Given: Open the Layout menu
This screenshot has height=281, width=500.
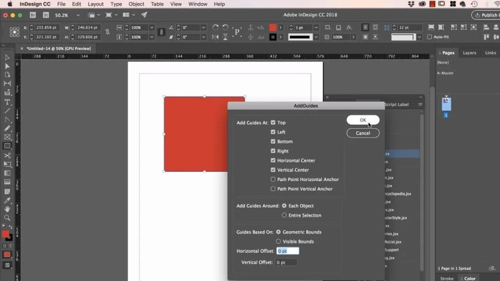Looking at the screenshot, I should [x=96, y=4].
